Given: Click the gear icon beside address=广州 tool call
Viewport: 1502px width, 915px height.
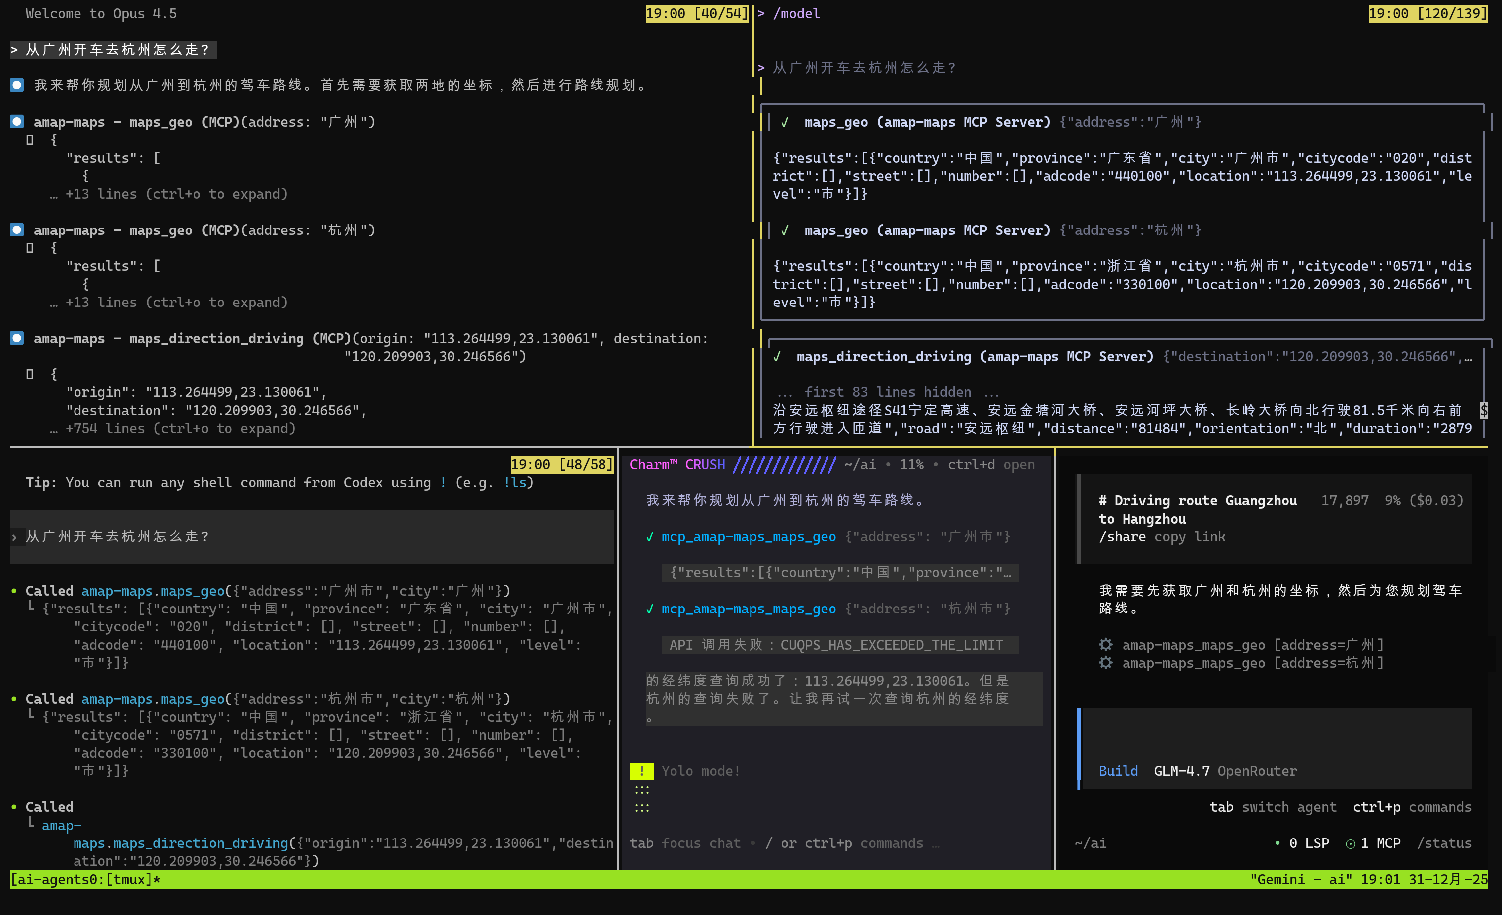Looking at the screenshot, I should pyautogui.click(x=1105, y=644).
